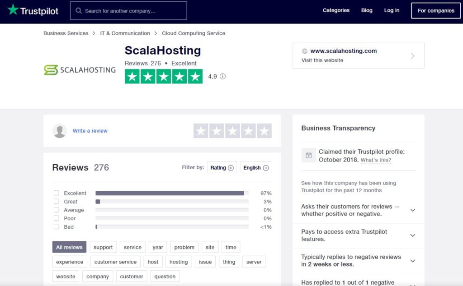The height and width of the screenshot is (286, 463).
Task: Open the Rating filter dropdown
Action: pyautogui.click(x=222, y=167)
